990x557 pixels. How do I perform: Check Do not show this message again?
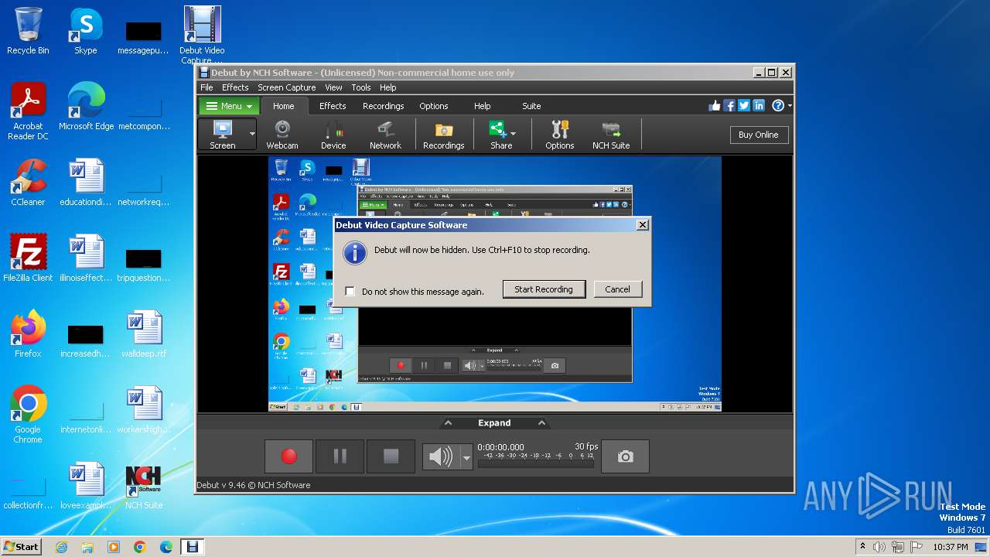click(x=350, y=292)
